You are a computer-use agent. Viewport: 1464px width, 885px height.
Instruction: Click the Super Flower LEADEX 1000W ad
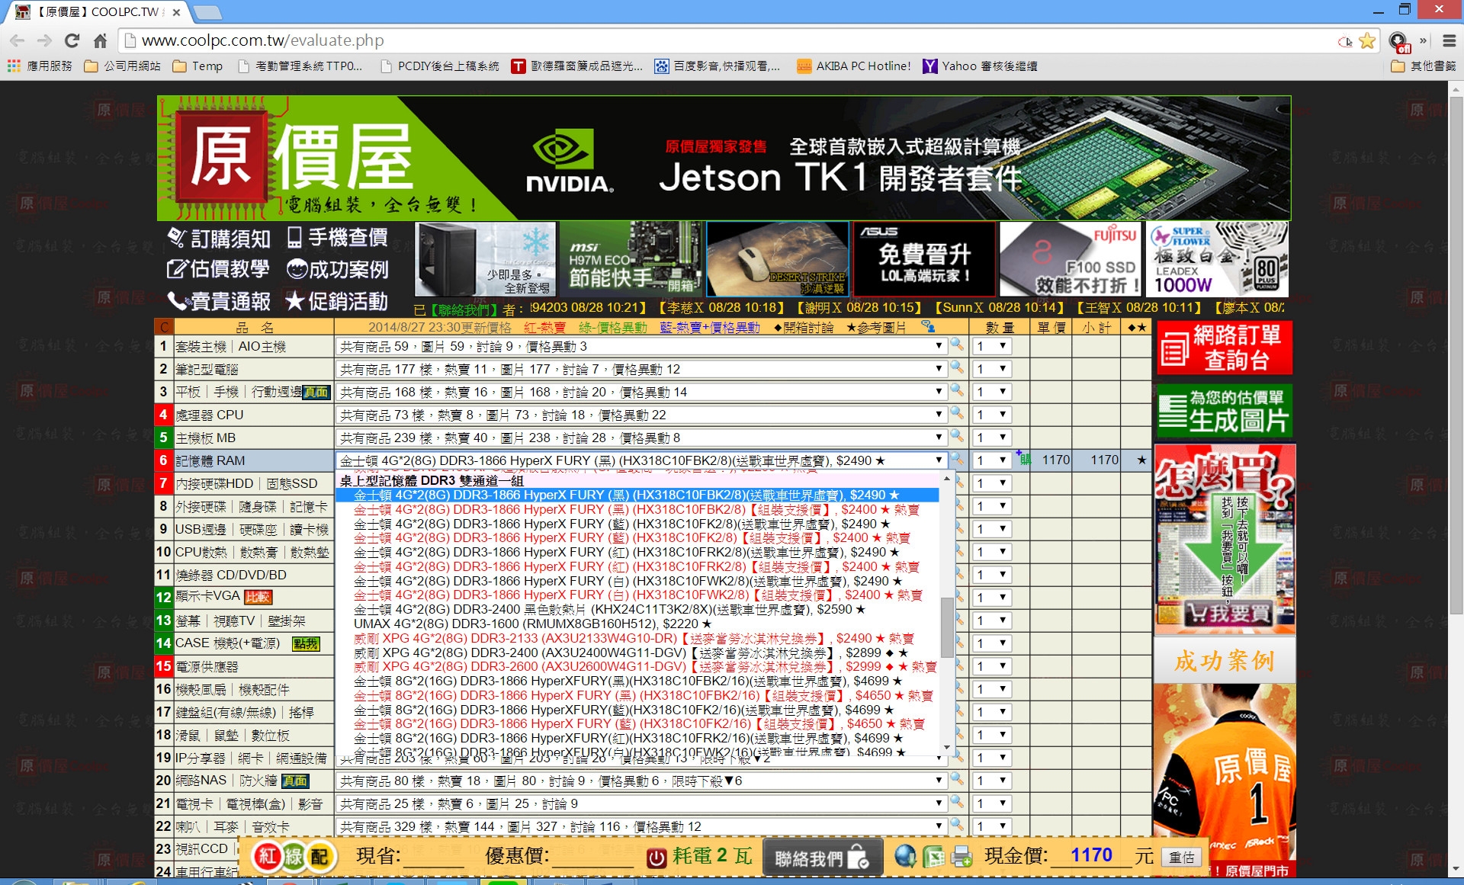[x=1217, y=259]
